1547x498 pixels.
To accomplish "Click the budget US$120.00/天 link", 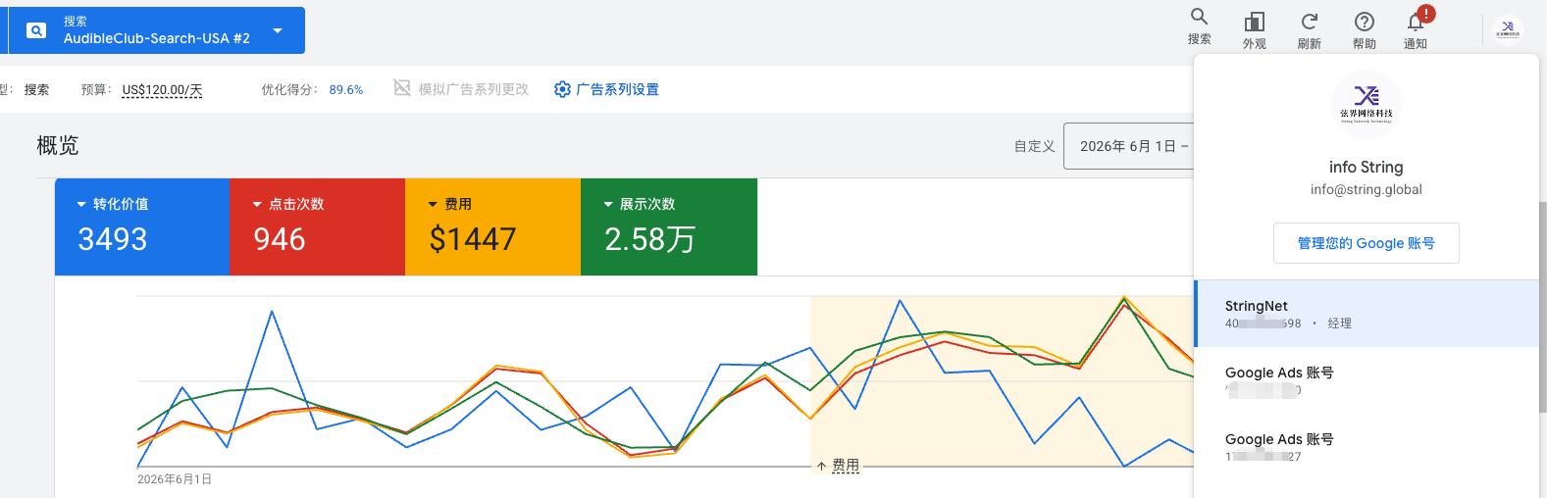I will click(162, 90).
